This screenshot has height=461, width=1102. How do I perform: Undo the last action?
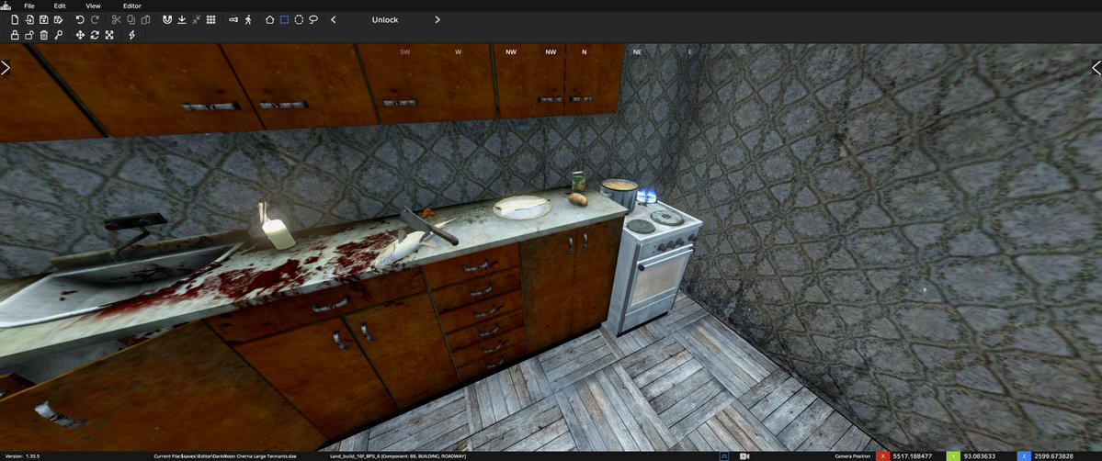[x=79, y=19]
